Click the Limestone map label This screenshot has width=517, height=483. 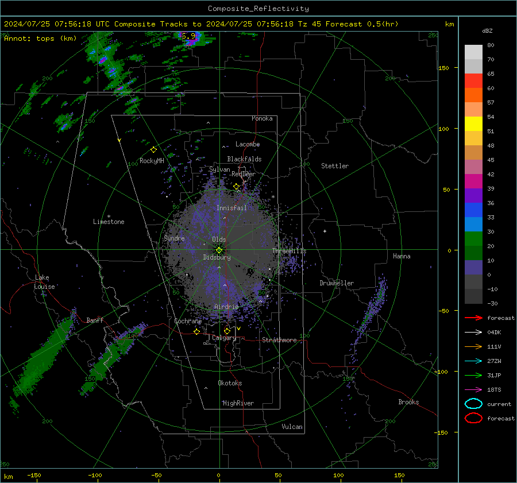click(x=109, y=222)
